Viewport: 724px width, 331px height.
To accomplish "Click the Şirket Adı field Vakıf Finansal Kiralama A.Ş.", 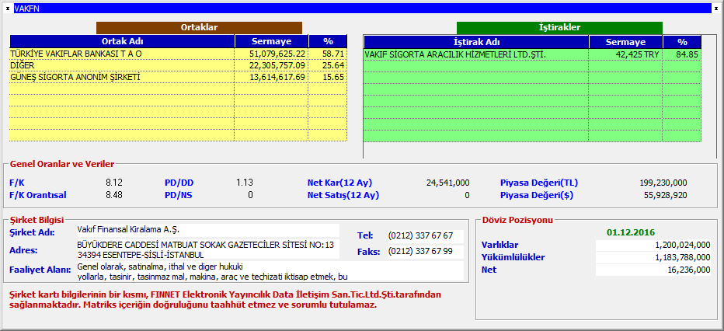I will click(x=207, y=230).
